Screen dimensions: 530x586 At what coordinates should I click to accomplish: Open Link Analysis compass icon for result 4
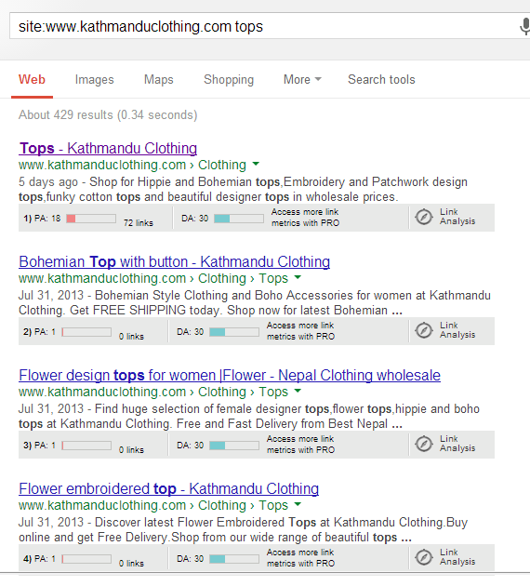pos(424,557)
